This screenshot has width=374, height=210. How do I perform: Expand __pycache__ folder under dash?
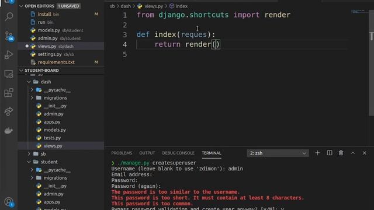tap(32, 90)
